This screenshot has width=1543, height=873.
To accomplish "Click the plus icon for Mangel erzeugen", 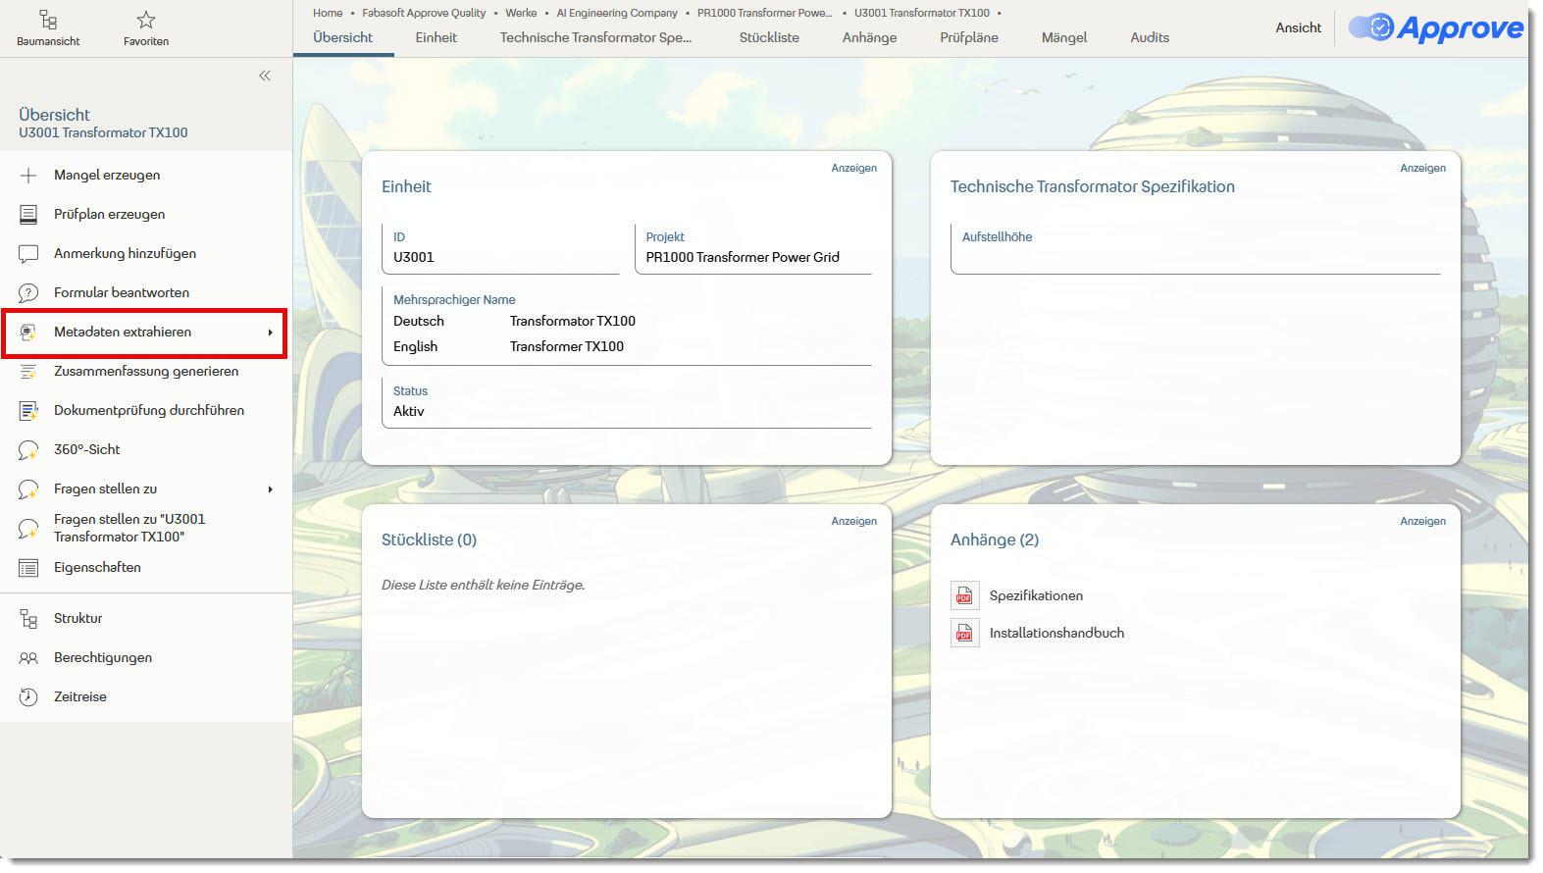I will tap(28, 176).
